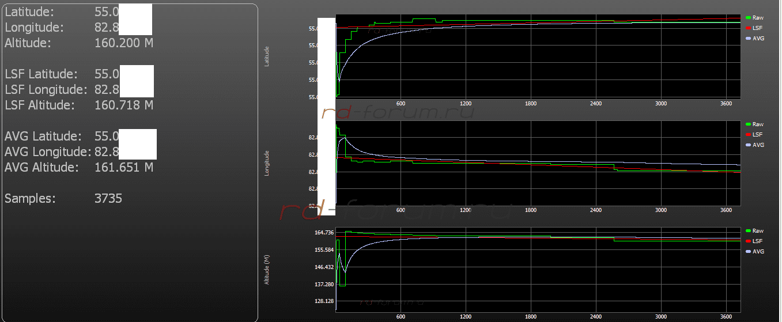The width and height of the screenshot is (782, 322).
Task: Click the 137.280 tick on Altitude axis
Action: point(324,285)
